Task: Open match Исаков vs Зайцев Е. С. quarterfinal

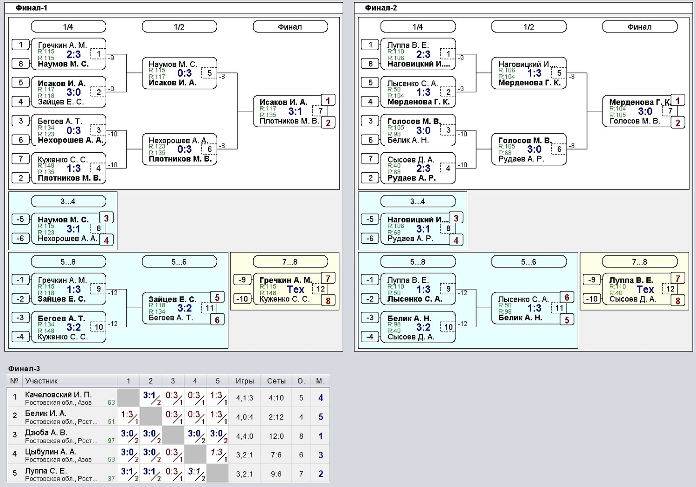Action: (x=68, y=92)
